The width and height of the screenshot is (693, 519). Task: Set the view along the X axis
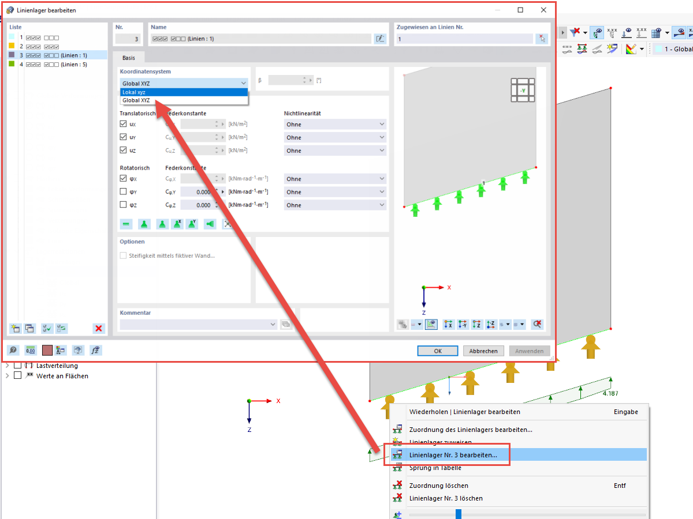pyautogui.click(x=448, y=324)
